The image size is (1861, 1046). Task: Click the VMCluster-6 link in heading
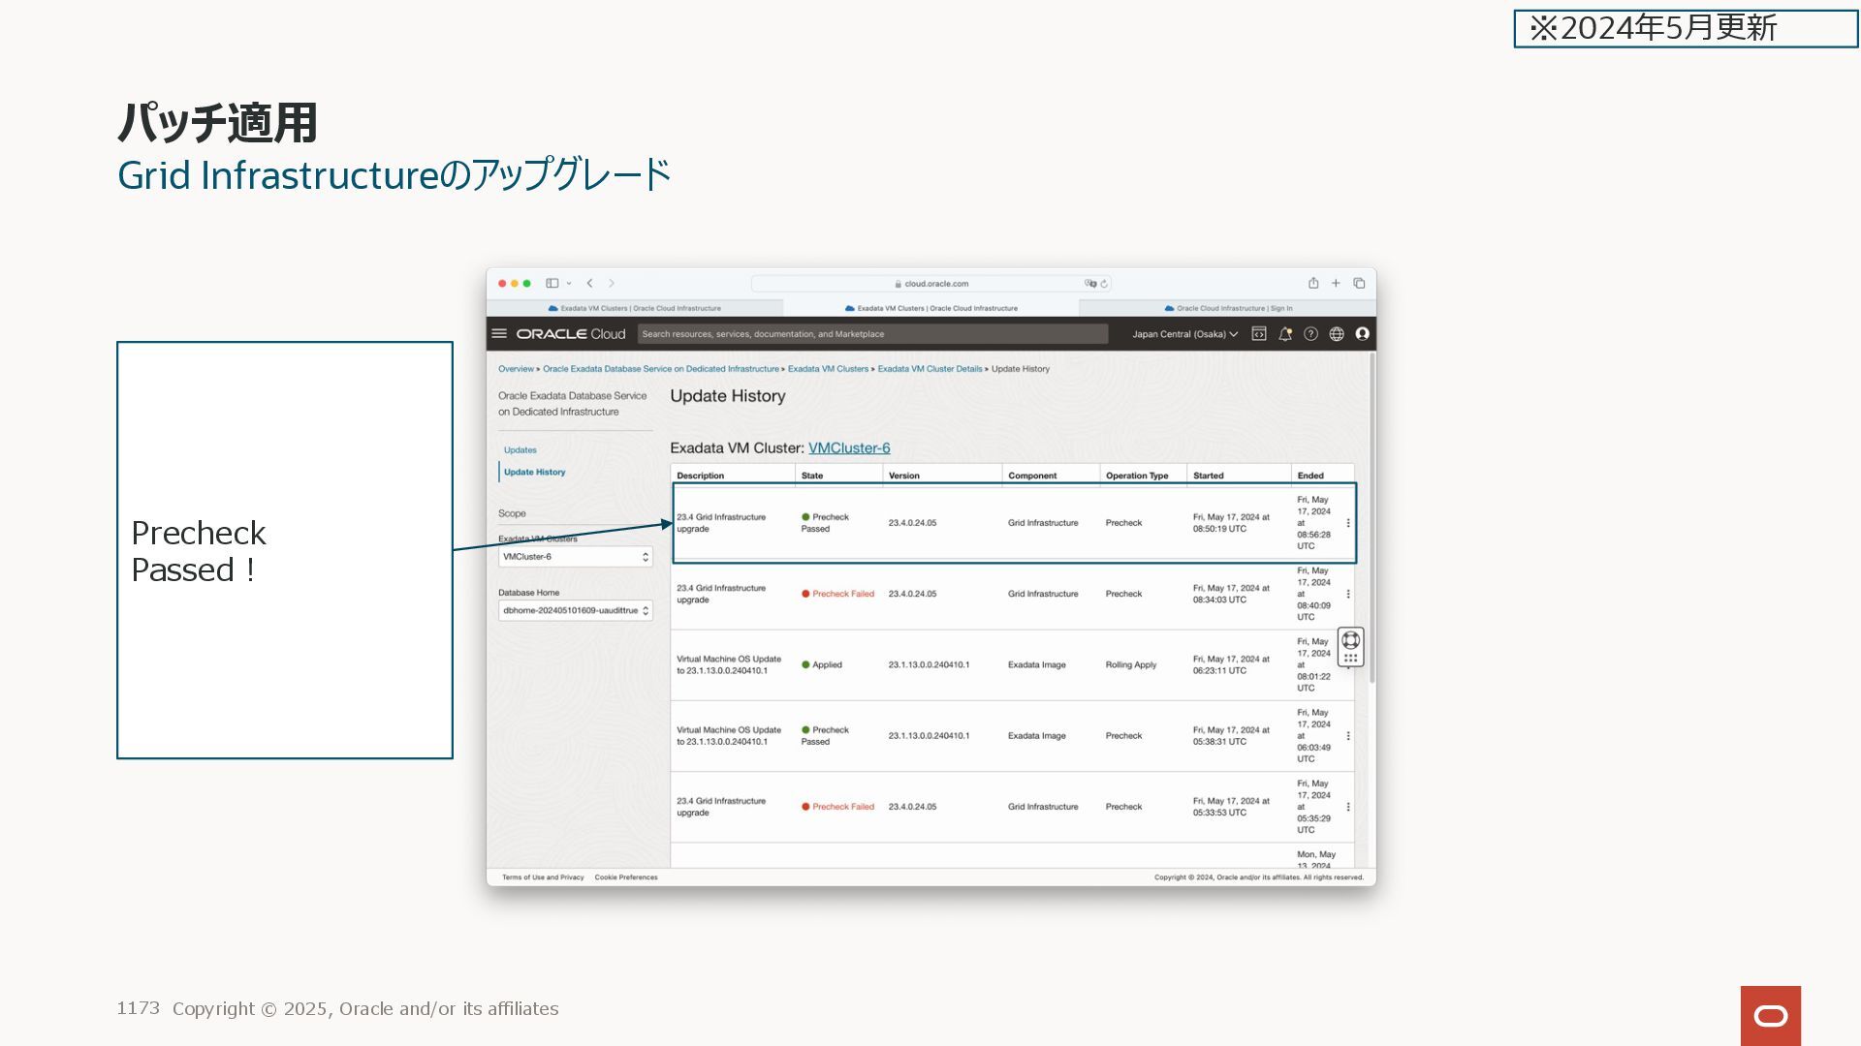coord(848,447)
